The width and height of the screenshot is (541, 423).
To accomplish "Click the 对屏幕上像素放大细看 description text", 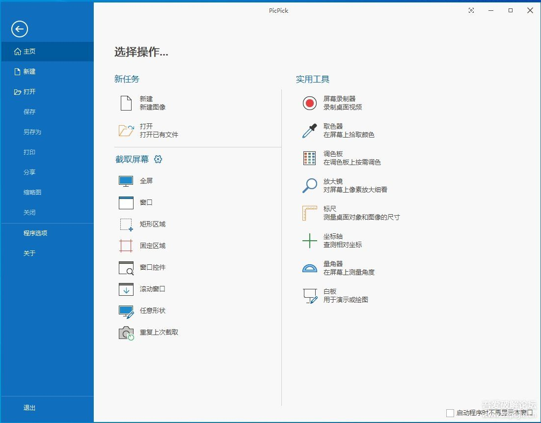I will pos(355,190).
